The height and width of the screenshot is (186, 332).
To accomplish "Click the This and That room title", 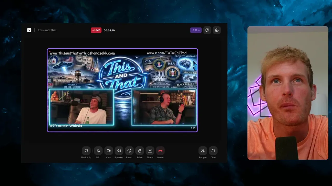I will tap(47, 30).
